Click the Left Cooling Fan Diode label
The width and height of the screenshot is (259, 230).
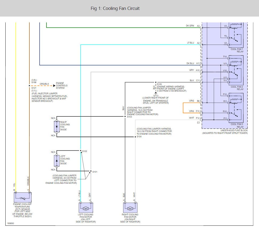pos(65,160)
